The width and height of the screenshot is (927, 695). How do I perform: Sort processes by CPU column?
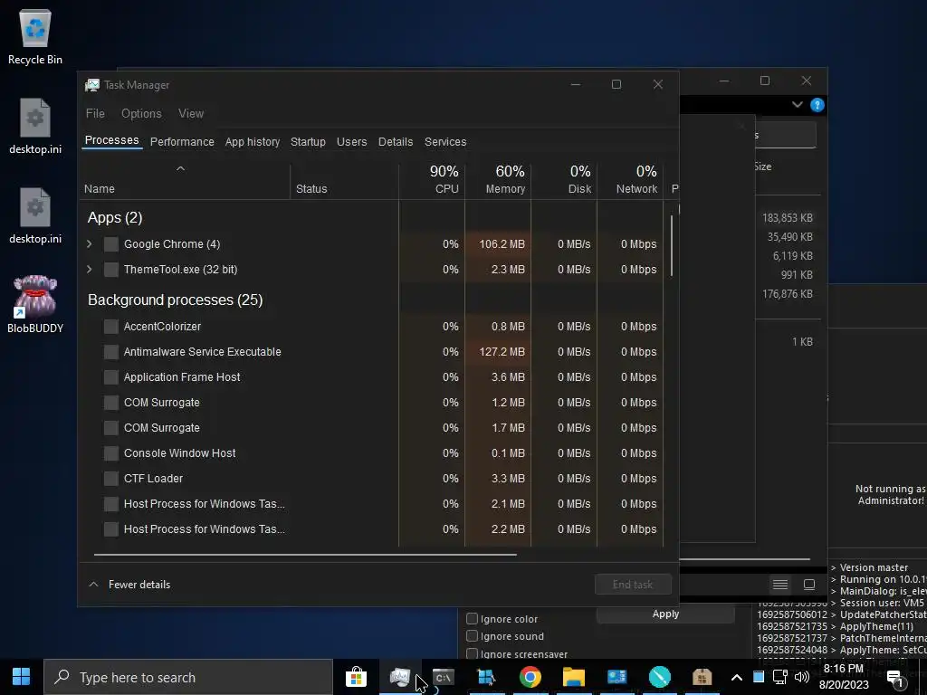point(432,180)
